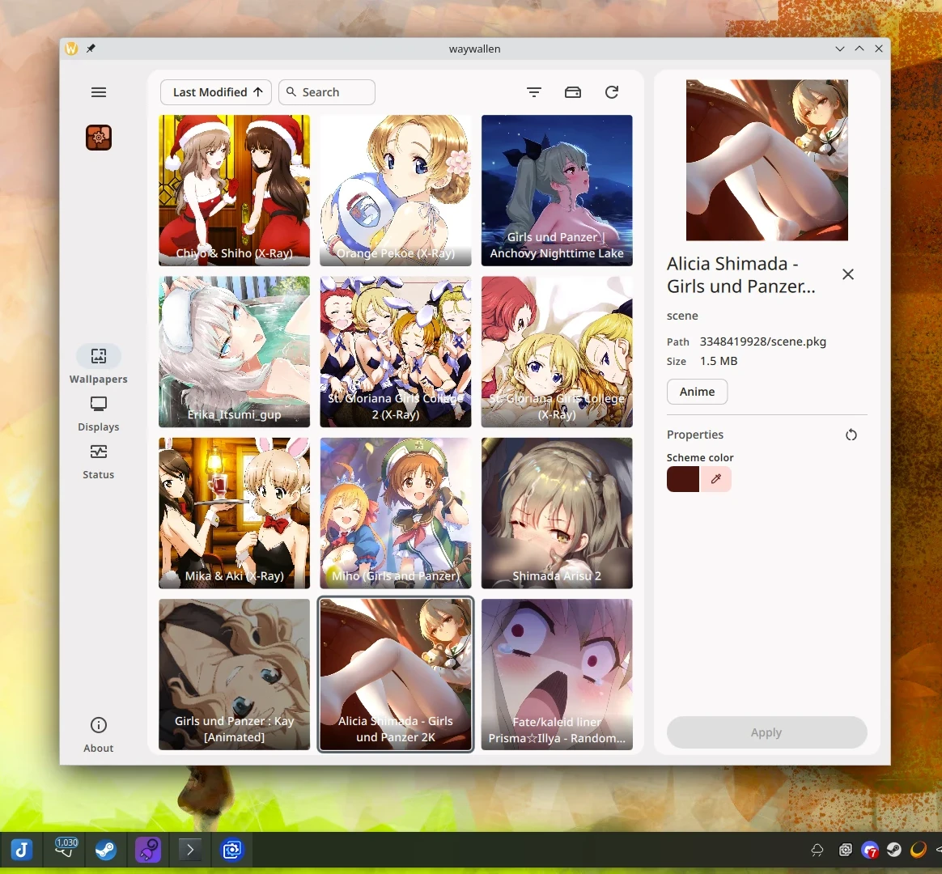Open the hamburger menu in sidebar
The image size is (942, 874).
[99, 92]
